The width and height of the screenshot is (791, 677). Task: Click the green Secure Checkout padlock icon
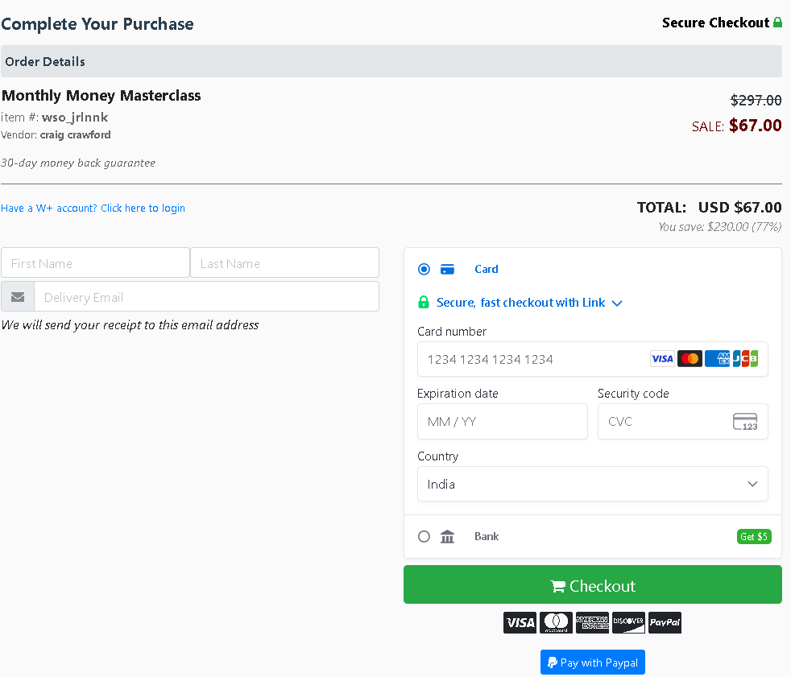(x=777, y=23)
